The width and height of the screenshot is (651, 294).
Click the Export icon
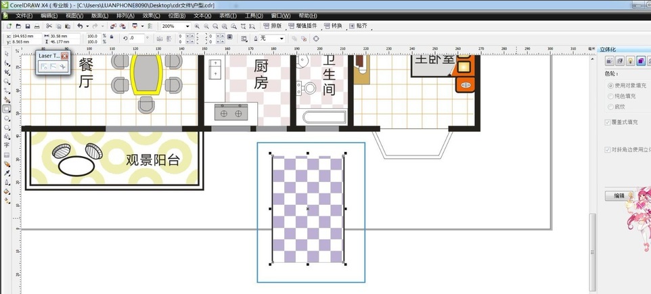click(x=123, y=26)
